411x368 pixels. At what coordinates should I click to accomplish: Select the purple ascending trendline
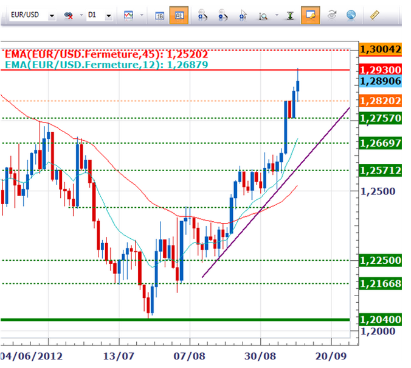click(x=276, y=193)
